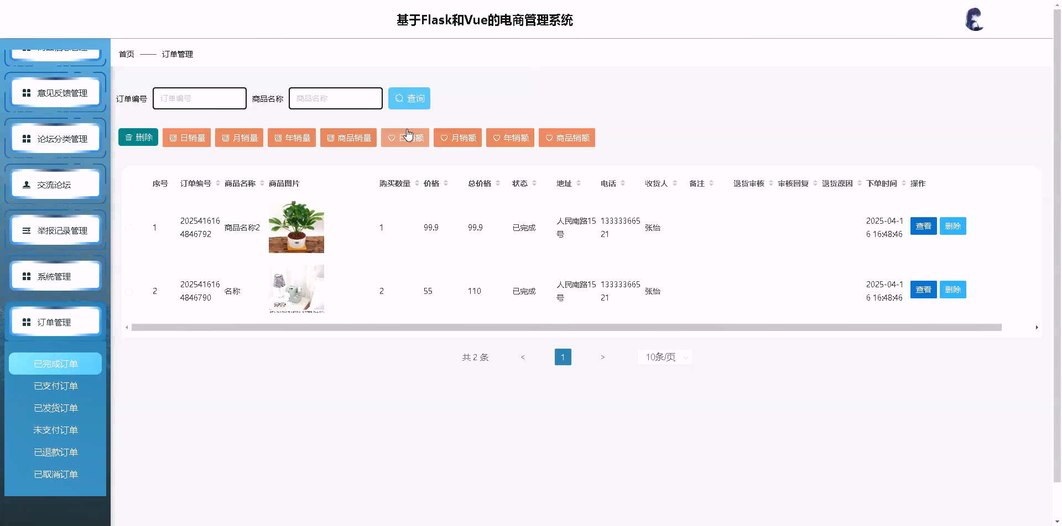Select page 1 in pagination
This screenshot has width=1062, height=526.
563,357
